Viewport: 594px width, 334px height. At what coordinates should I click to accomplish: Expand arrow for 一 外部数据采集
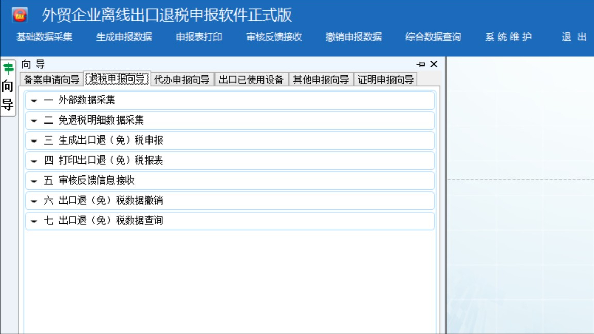coord(34,101)
